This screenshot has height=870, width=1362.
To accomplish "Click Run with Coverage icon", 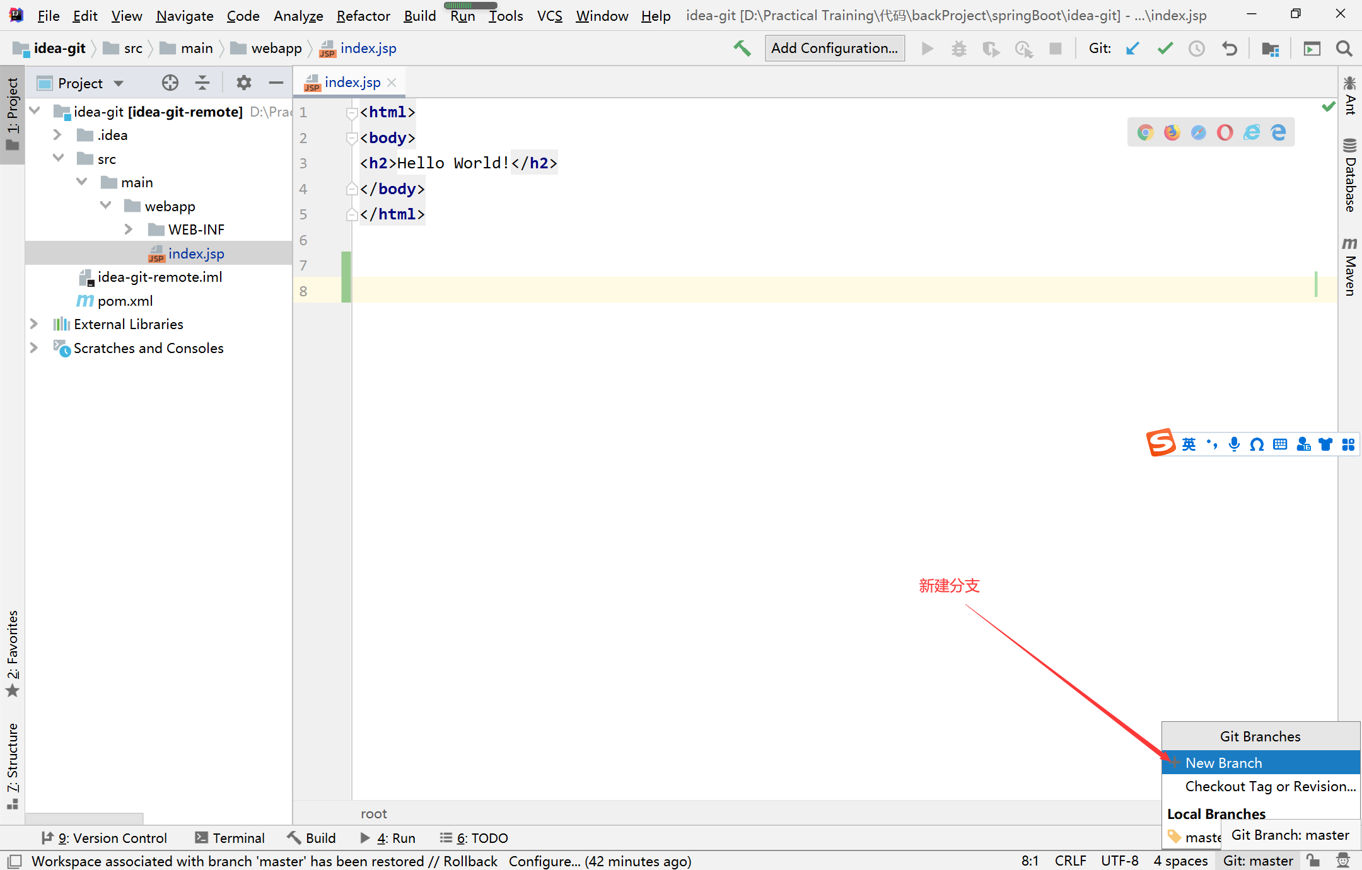I will tap(991, 49).
